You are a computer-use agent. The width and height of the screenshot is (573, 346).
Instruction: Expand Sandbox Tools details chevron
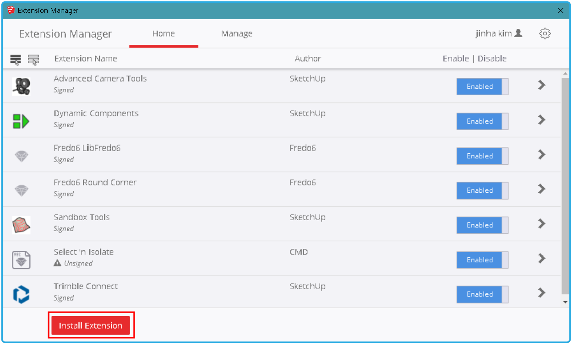click(x=542, y=223)
